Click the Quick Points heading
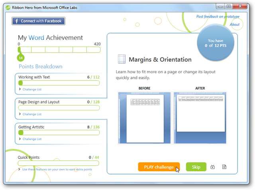The image size is (255, 190). tap(29, 157)
